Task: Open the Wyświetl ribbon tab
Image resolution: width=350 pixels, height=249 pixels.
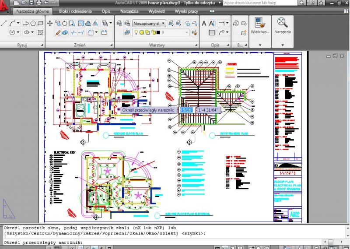Action: [157, 11]
